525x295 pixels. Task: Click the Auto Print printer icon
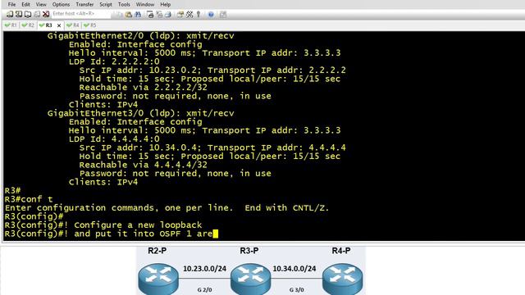click(x=168, y=15)
